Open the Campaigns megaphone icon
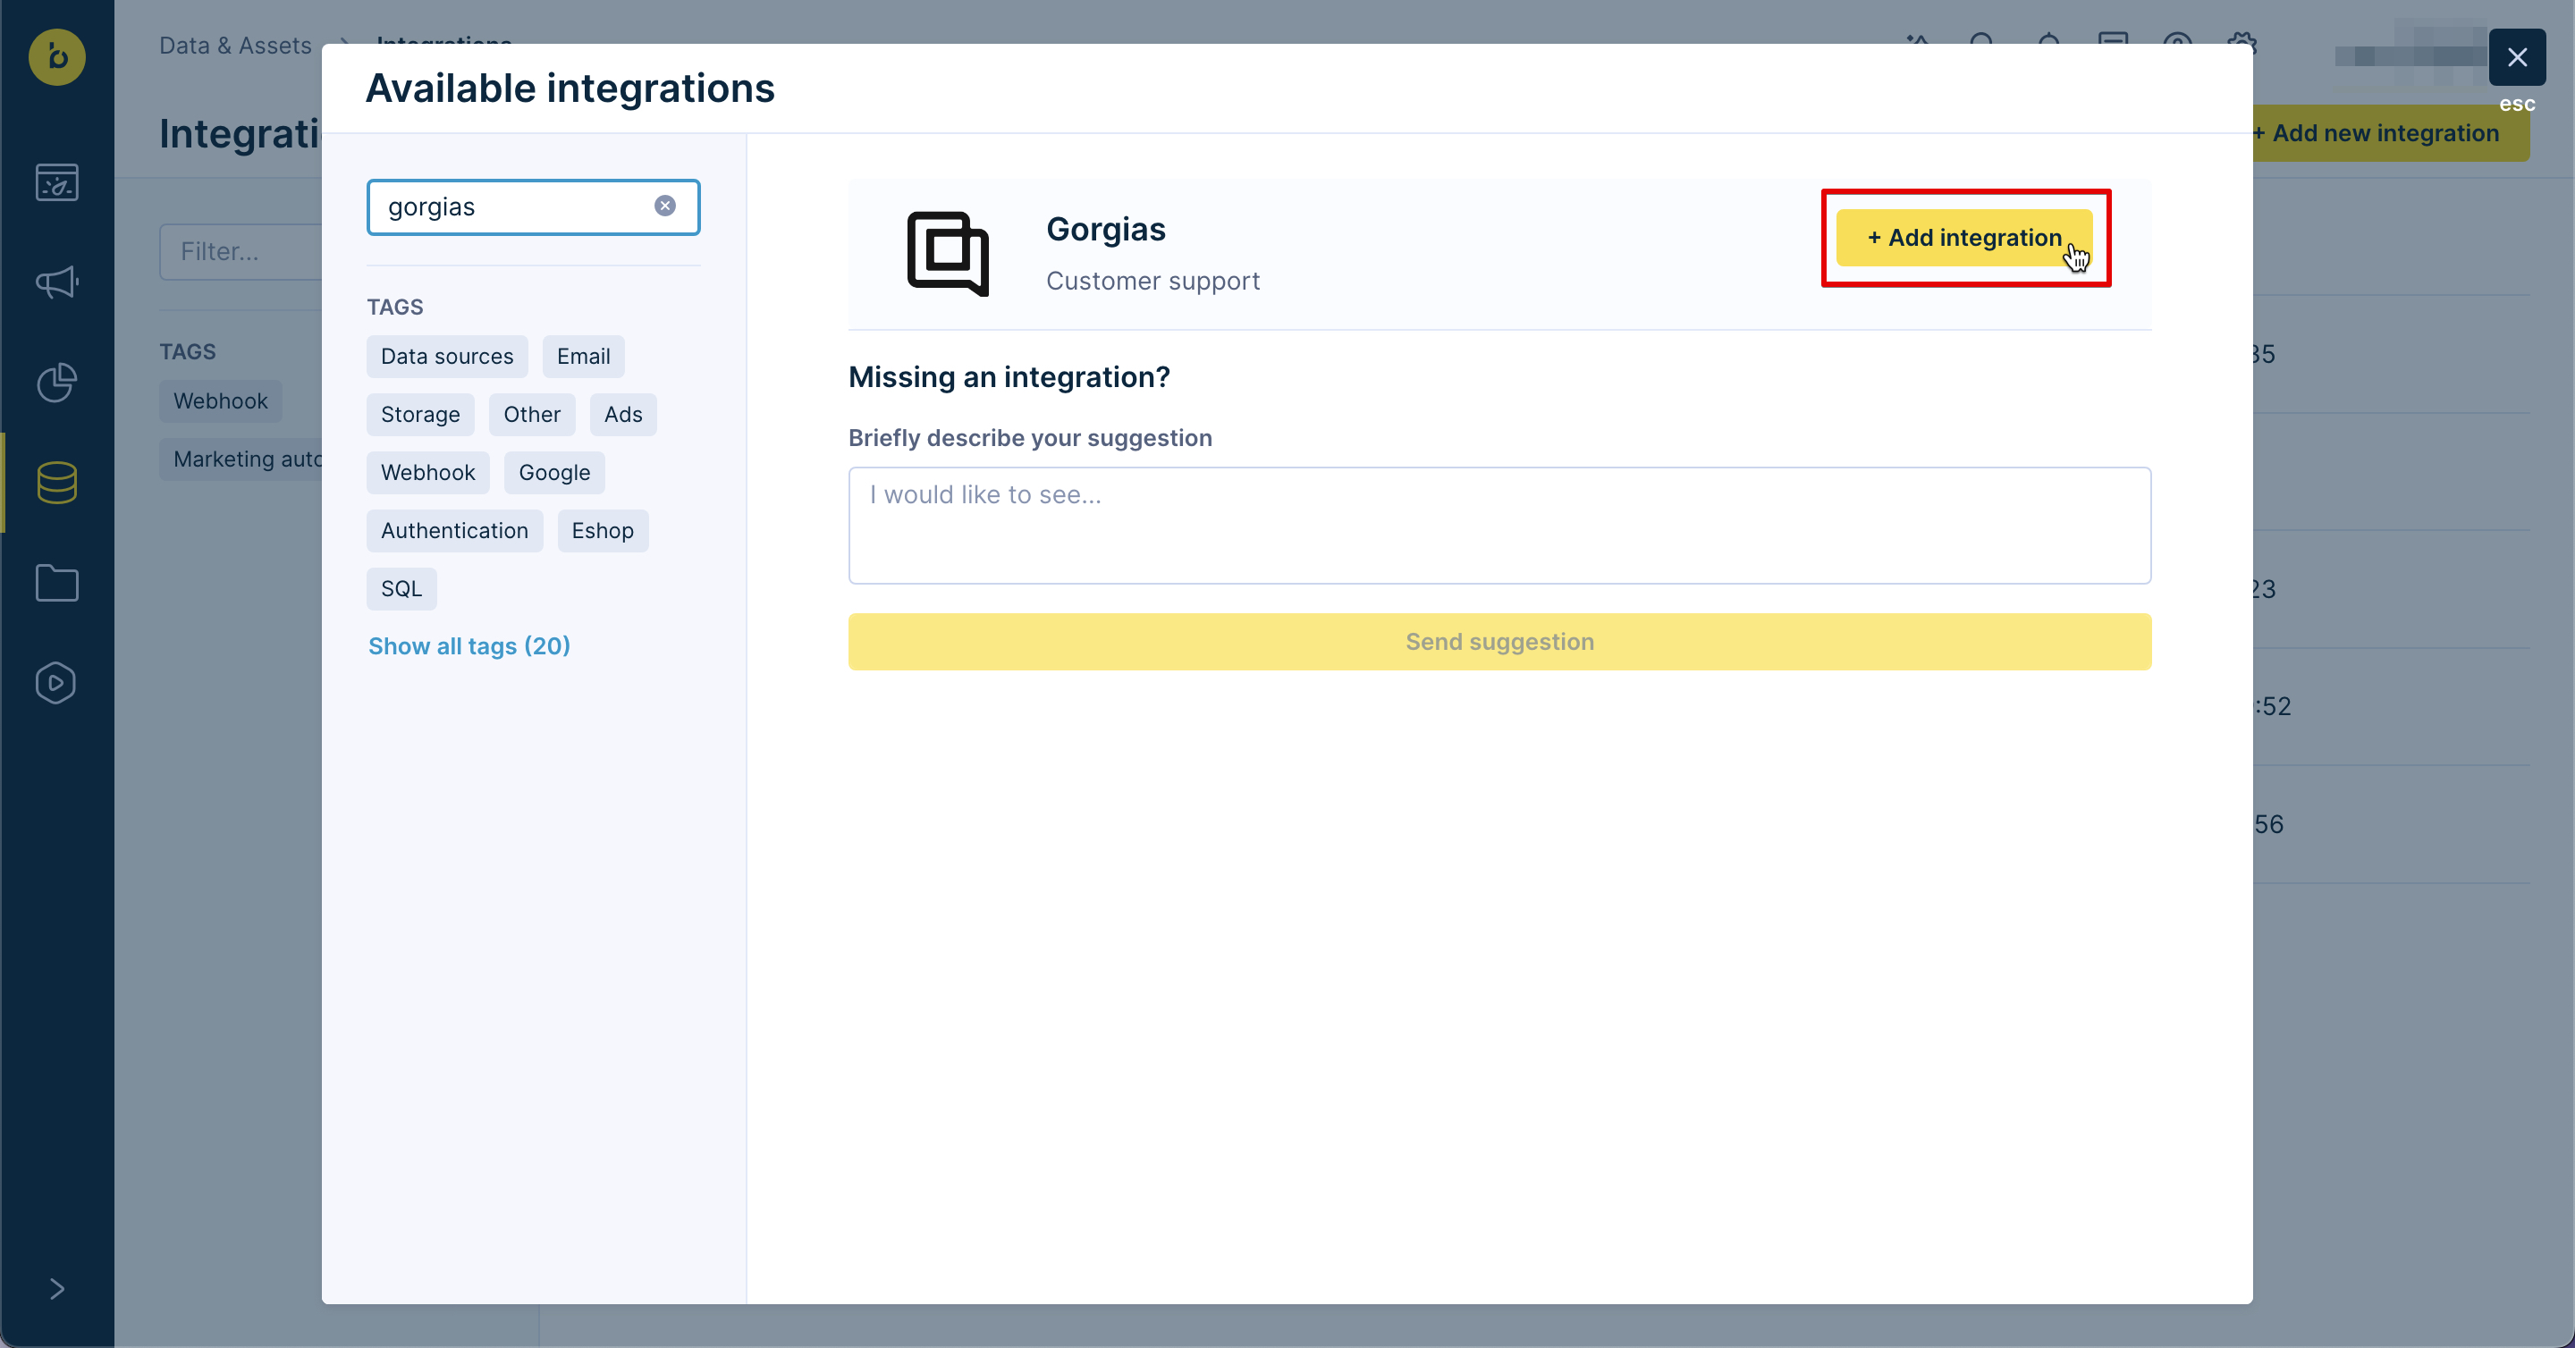Screen dimensions: 2575x1348 (57, 282)
